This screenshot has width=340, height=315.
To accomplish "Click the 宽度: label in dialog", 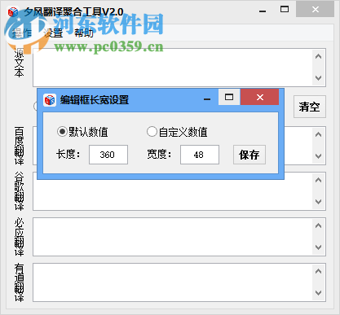I will pos(159,155).
